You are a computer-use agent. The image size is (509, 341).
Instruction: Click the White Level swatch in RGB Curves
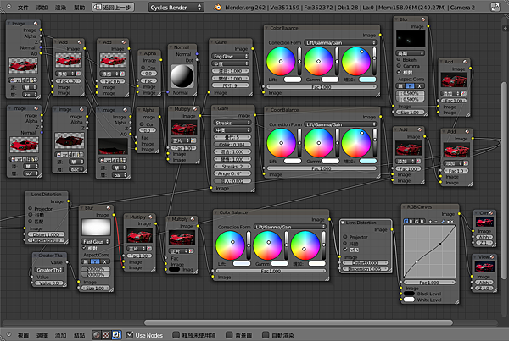pyautogui.click(x=409, y=300)
